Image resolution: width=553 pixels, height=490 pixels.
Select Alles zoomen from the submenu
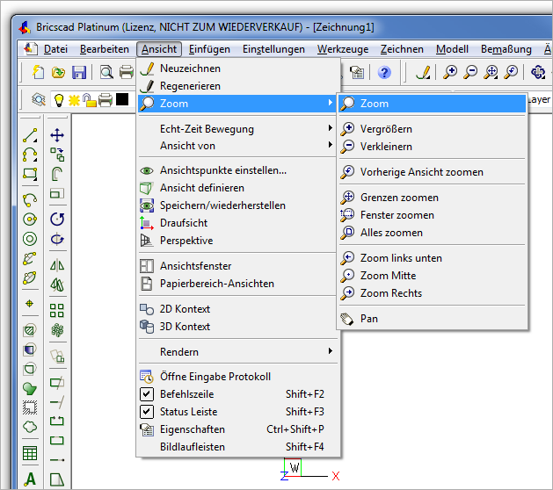[391, 233]
